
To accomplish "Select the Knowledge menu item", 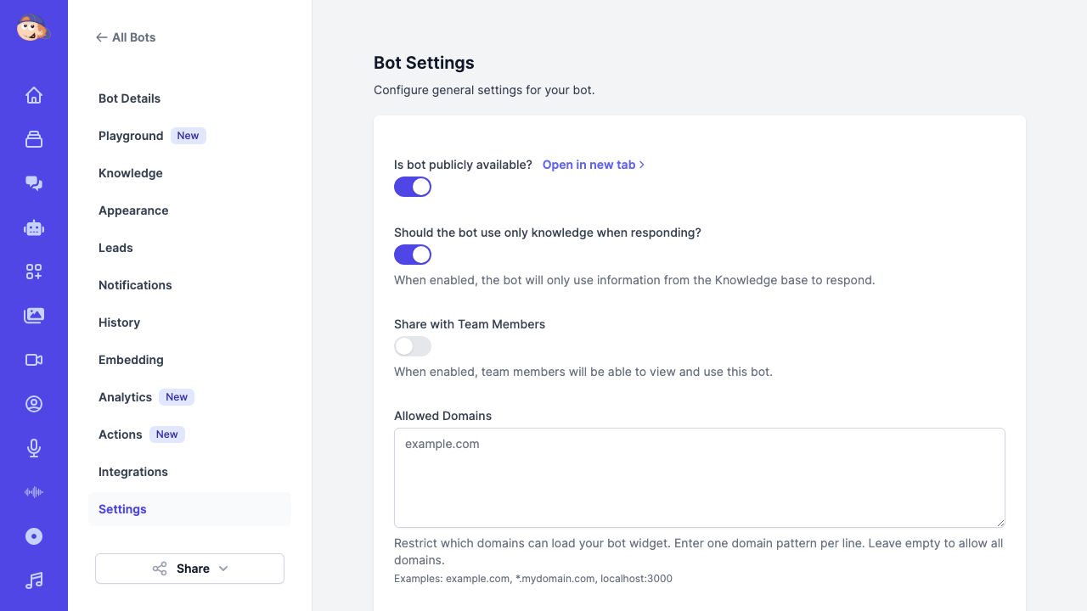I will (x=130, y=173).
